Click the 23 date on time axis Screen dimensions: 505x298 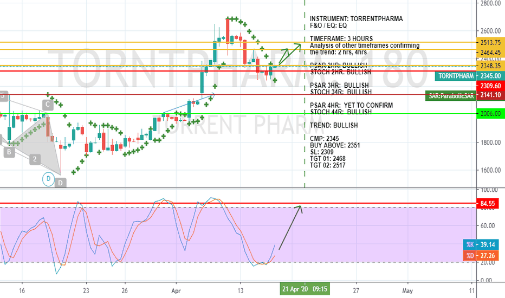(x=86, y=291)
